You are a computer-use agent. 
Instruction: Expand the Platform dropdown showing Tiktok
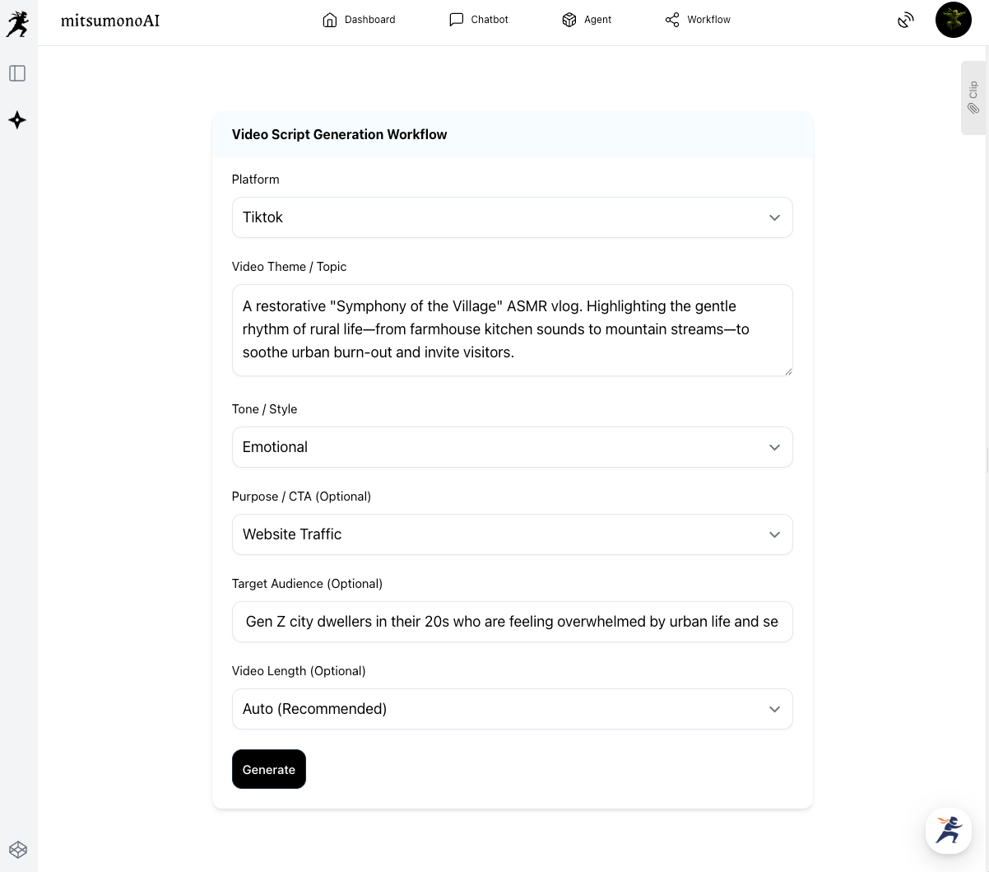coord(512,217)
